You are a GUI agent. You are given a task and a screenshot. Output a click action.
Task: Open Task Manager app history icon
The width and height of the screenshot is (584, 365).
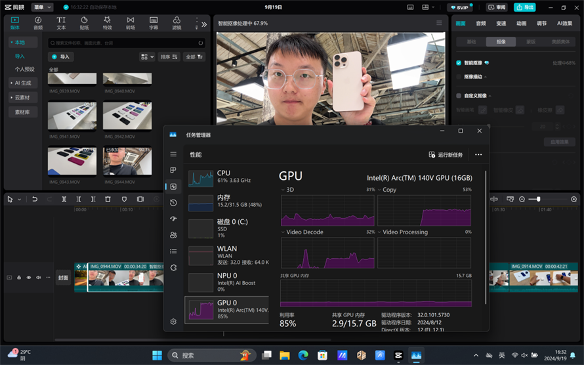tap(173, 203)
